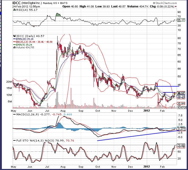This screenshot has width=188, height=170.
Task: Click the Aug label under the price chart
Action: pos(63,111)
